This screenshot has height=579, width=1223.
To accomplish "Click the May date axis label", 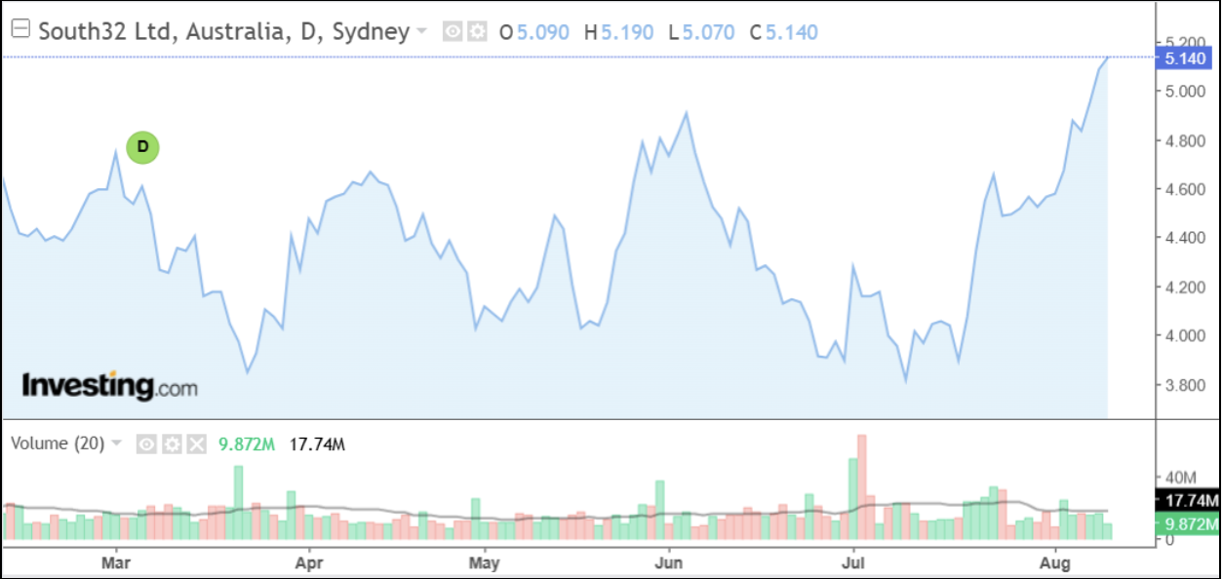I will tap(484, 562).
